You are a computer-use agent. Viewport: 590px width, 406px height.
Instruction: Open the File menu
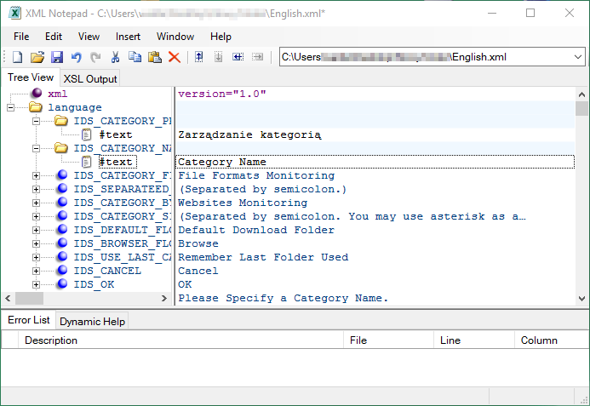click(21, 37)
